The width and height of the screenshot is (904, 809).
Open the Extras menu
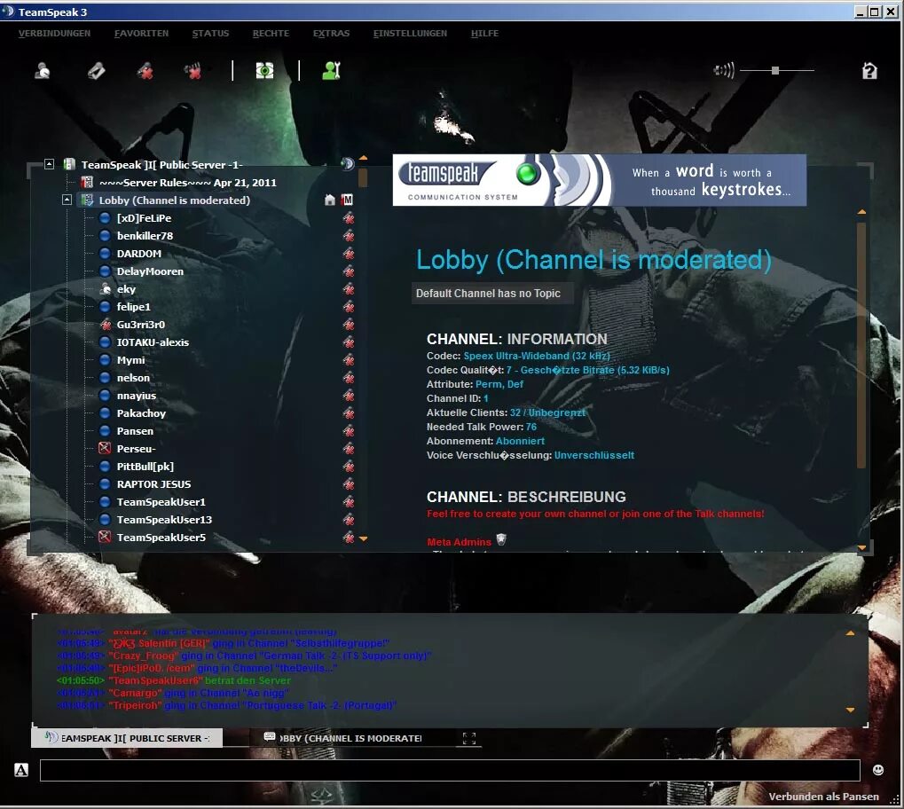click(332, 34)
